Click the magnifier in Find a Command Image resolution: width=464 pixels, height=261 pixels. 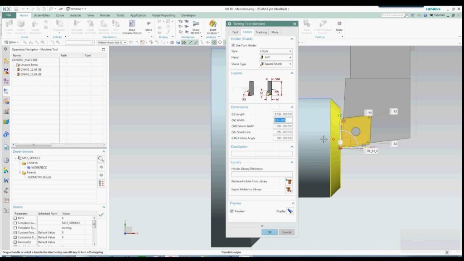(x=406, y=15)
